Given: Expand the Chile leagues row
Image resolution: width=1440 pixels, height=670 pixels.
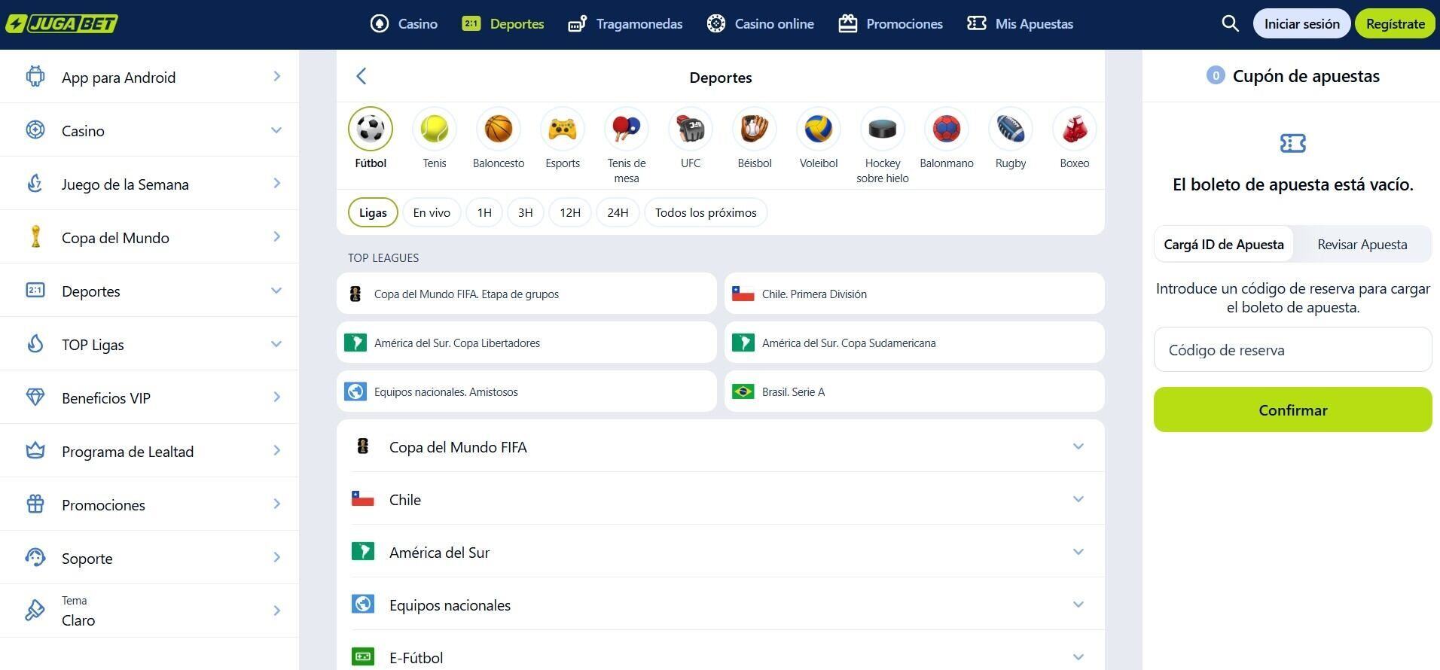Looking at the screenshot, I should (721, 499).
